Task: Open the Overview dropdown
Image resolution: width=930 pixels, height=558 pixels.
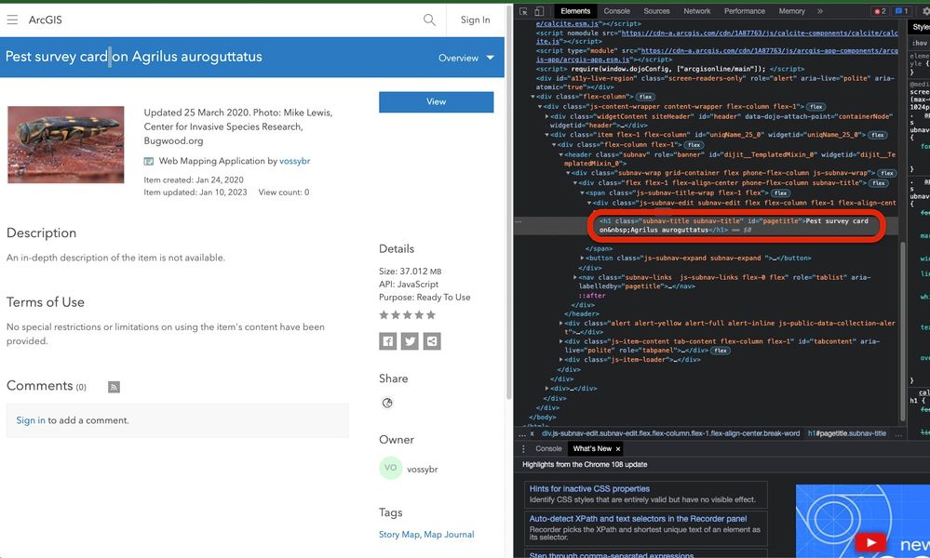Action: (466, 58)
